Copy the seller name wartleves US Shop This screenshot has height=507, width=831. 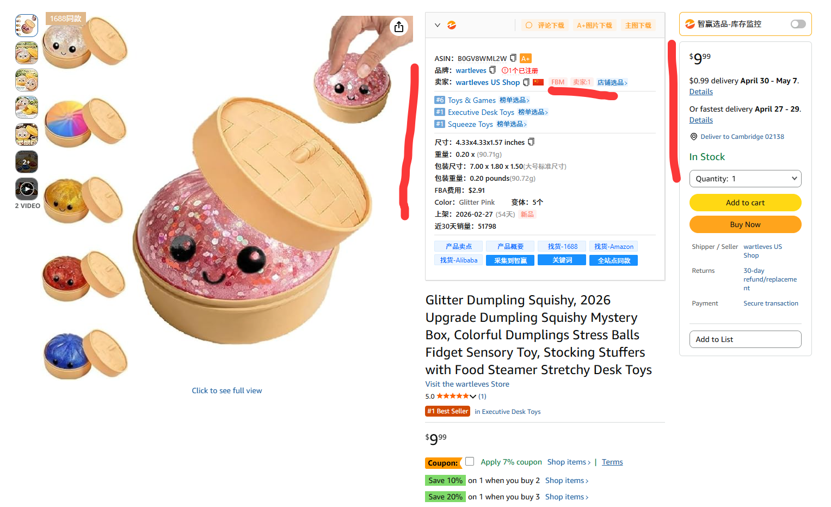(526, 82)
